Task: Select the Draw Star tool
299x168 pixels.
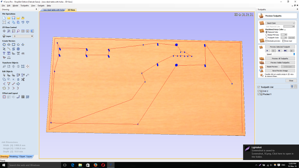Action: pos(23,45)
